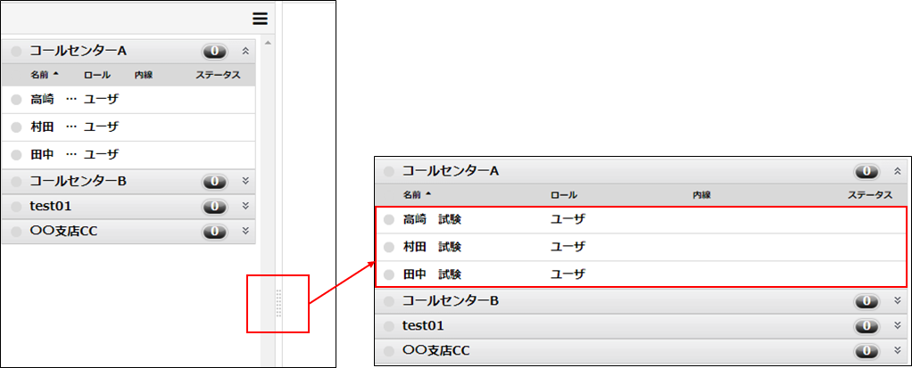Screen dimensions: 912x368
Task: Collapse コールセンターA group in the widened panel
Action: click(898, 171)
